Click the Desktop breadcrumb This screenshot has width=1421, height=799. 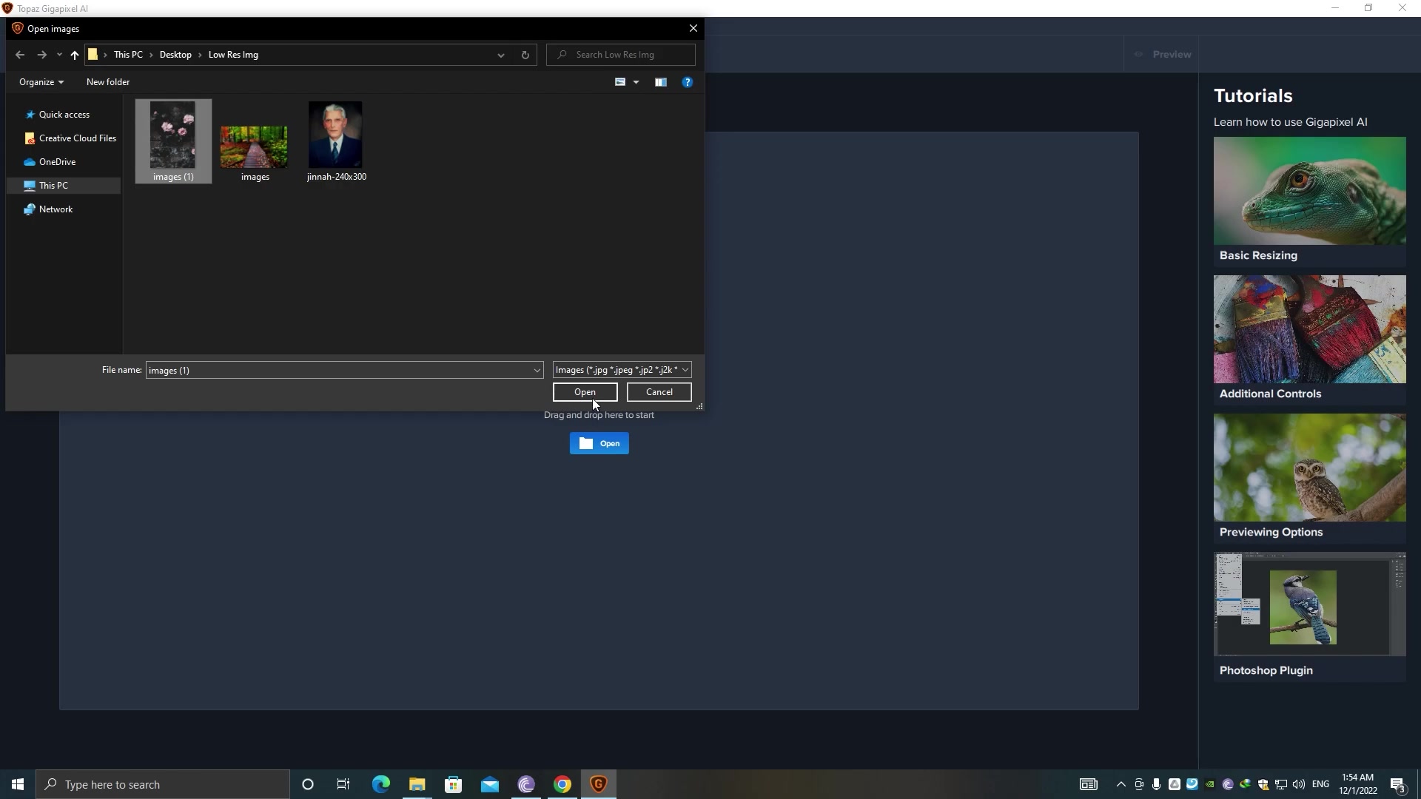[175, 55]
